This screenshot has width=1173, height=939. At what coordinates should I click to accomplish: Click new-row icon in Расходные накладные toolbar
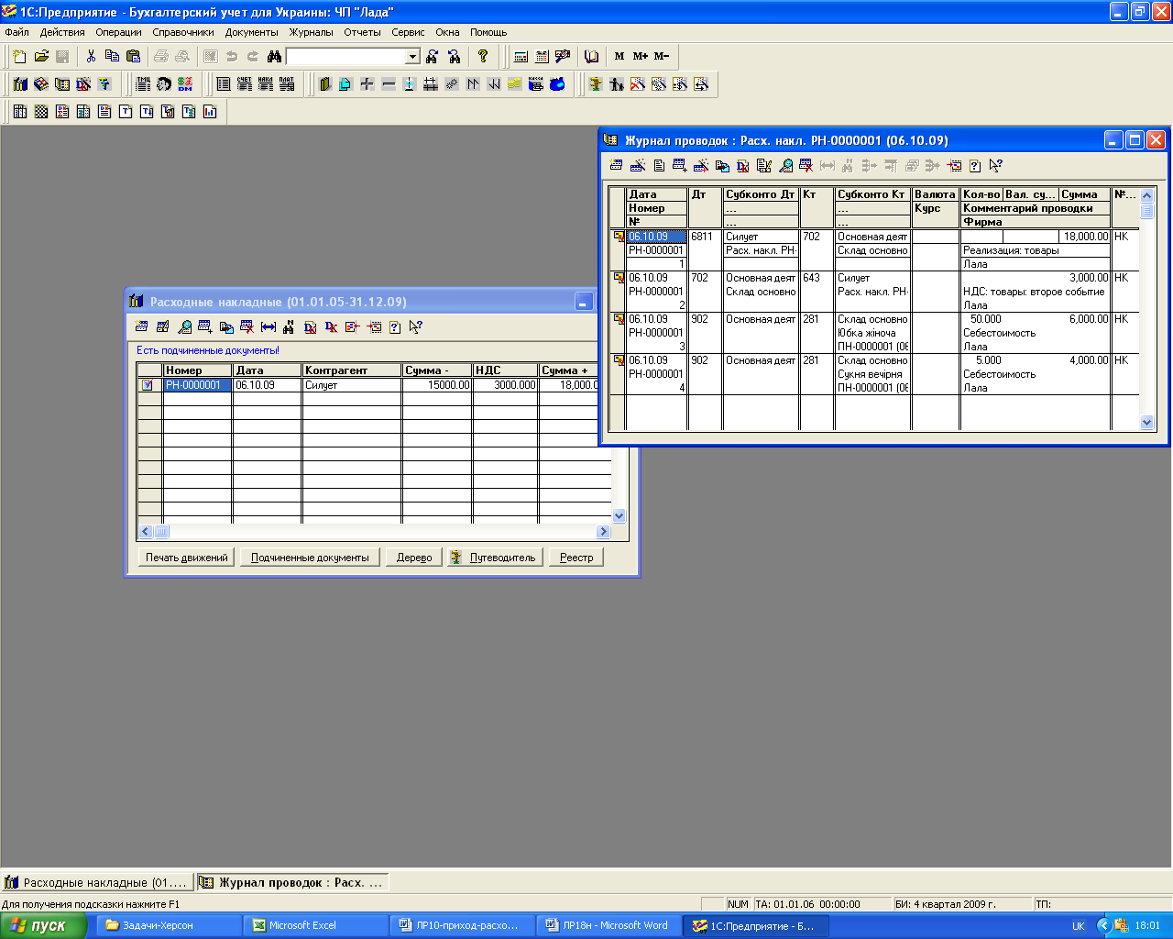click(x=141, y=327)
